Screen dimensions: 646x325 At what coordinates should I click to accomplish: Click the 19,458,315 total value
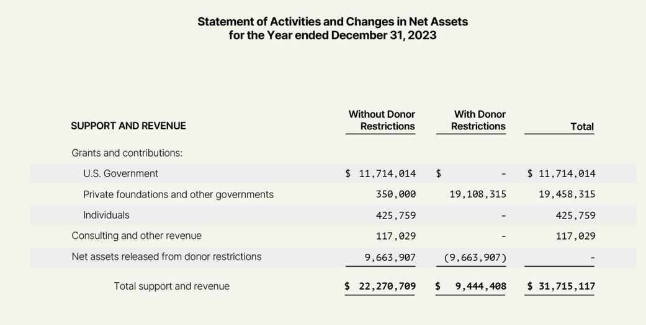[x=567, y=194]
